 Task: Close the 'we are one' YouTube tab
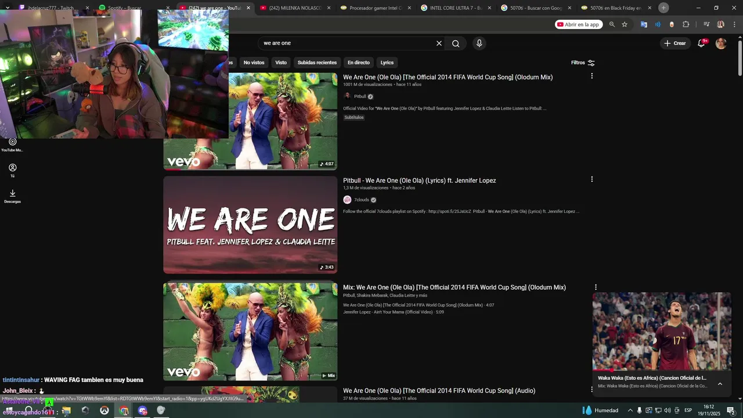248,8
